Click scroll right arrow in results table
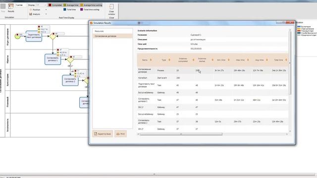The image size is (317, 178). pos(287,134)
